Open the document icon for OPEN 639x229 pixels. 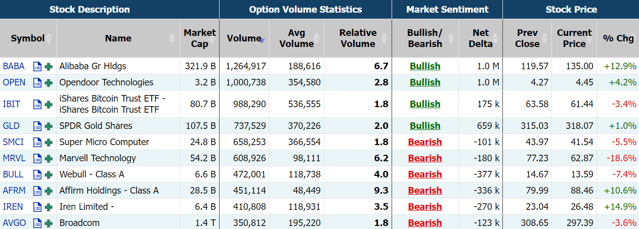click(x=37, y=82)
